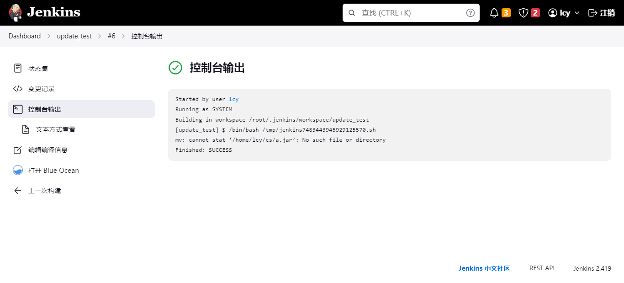This screenshot has width=624, height=283.
Task: Expand the lcy user dropdown chevron
Action: pyautogui.click(x=577, y=13)
